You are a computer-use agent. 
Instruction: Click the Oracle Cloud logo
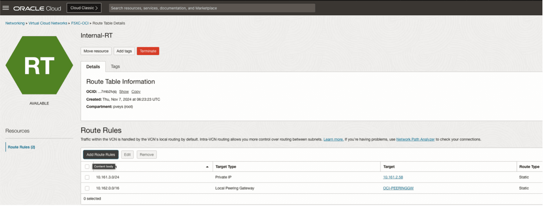[x=37, y=8]
